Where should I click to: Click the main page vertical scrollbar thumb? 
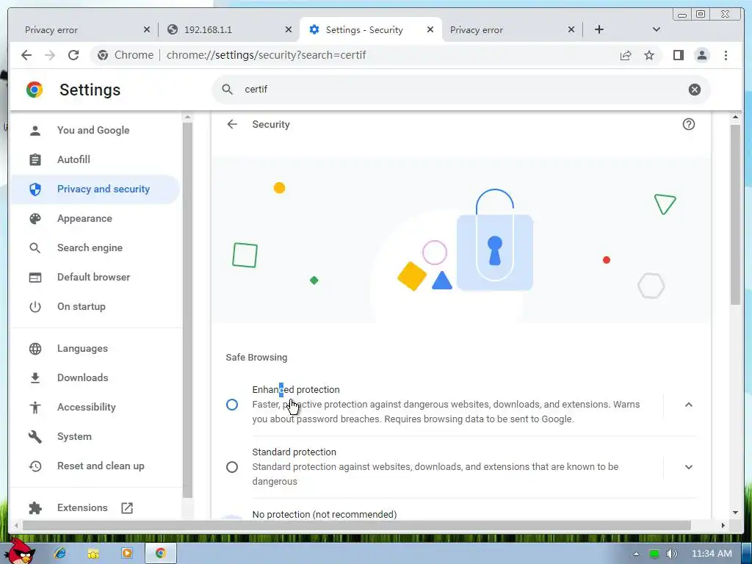point(735,214)
